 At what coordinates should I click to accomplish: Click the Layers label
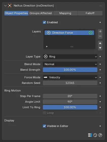pos(37,31)
